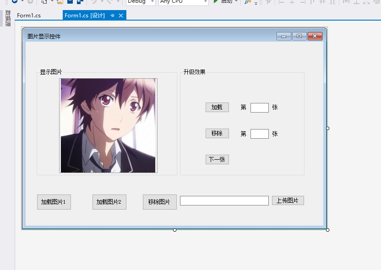Image resolution: width=381 pixels, height=270 pixels.
Task: Select the 第 label in the 移除 row
Action: [244, 134]
